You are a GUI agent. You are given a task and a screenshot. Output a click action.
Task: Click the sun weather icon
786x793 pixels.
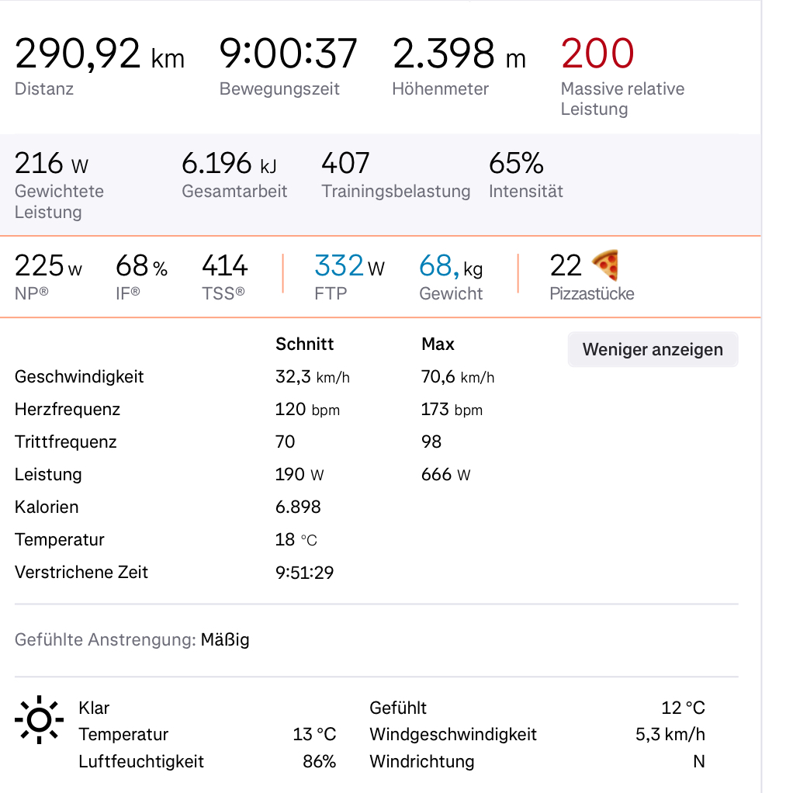click(x=38, y=720)
